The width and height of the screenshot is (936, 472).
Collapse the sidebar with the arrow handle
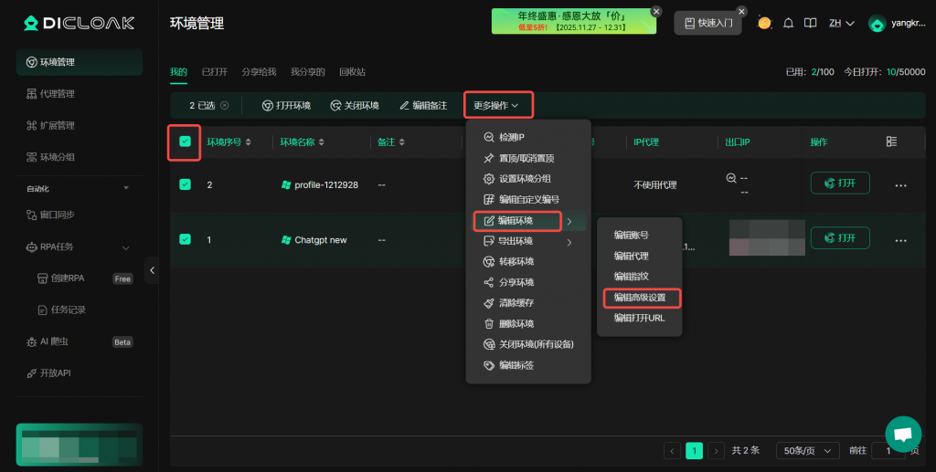click(152, 269)
